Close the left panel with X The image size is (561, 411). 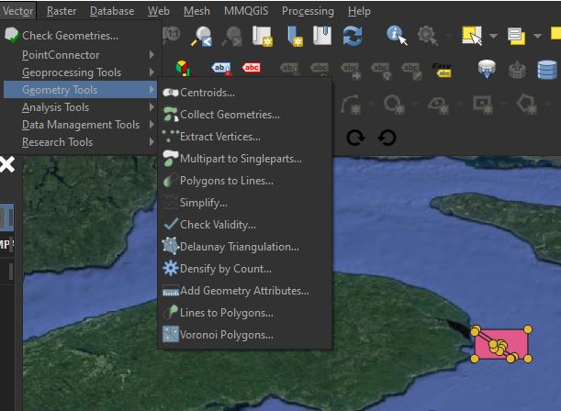(x=7, y=165)
